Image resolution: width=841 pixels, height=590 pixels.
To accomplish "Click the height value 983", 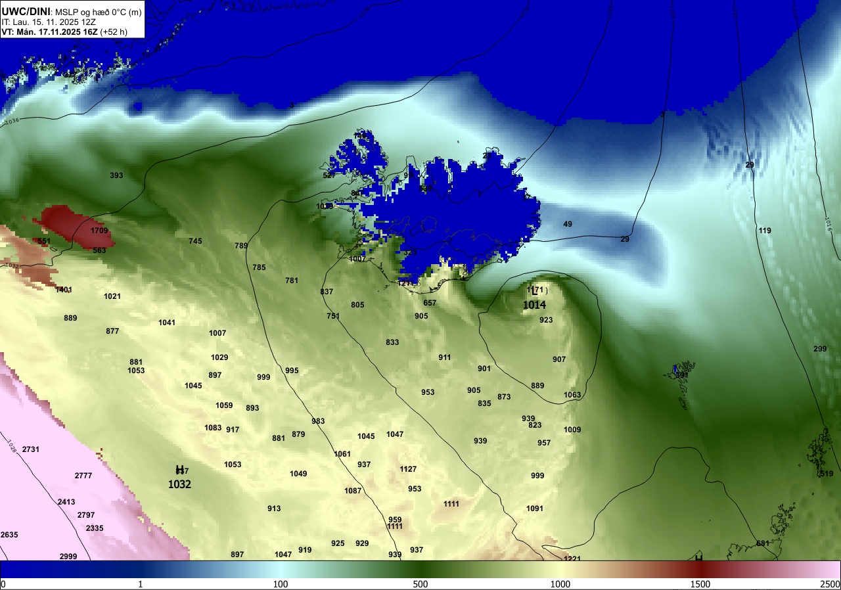I will (318, 421).
